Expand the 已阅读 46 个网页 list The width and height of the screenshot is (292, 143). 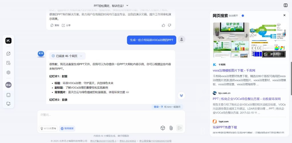pos(67,56)
